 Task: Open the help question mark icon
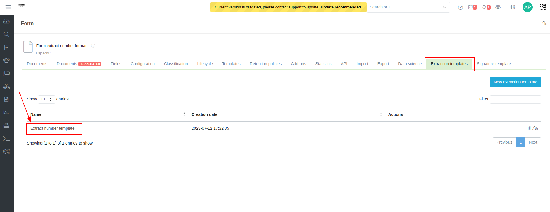pyautogui.click(x=460, y=7)
